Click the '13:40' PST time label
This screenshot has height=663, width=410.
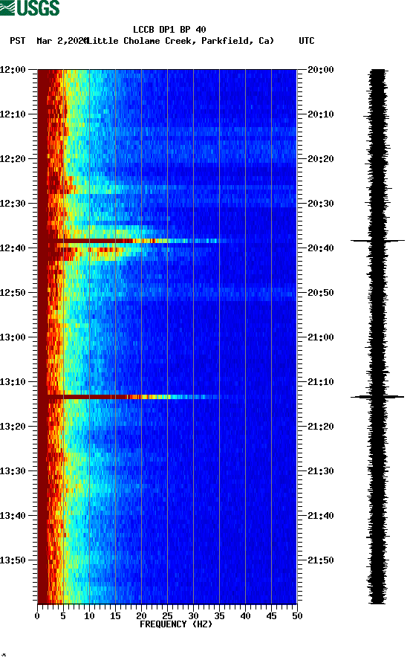(x=13, y=515)
